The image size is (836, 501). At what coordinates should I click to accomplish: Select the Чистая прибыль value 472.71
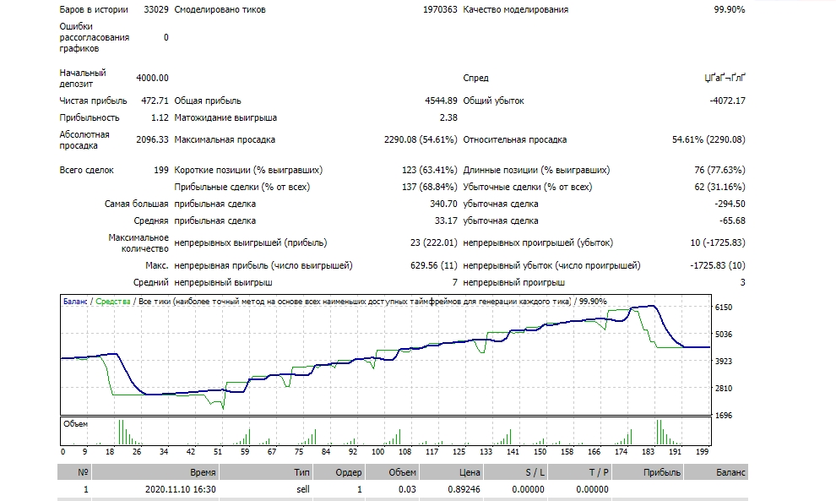(155, 101)
